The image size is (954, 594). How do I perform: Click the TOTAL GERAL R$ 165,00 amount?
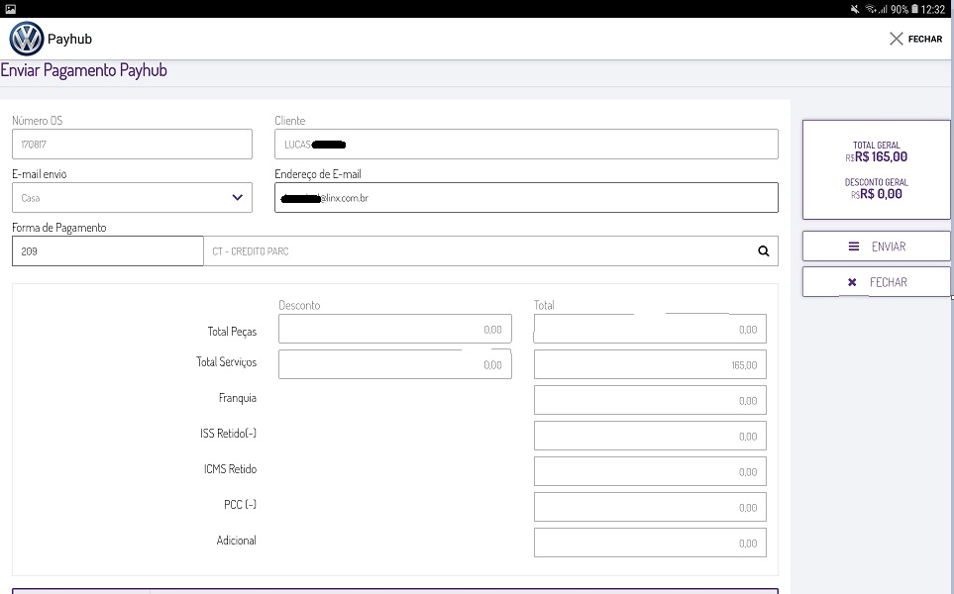click(876, 156)
